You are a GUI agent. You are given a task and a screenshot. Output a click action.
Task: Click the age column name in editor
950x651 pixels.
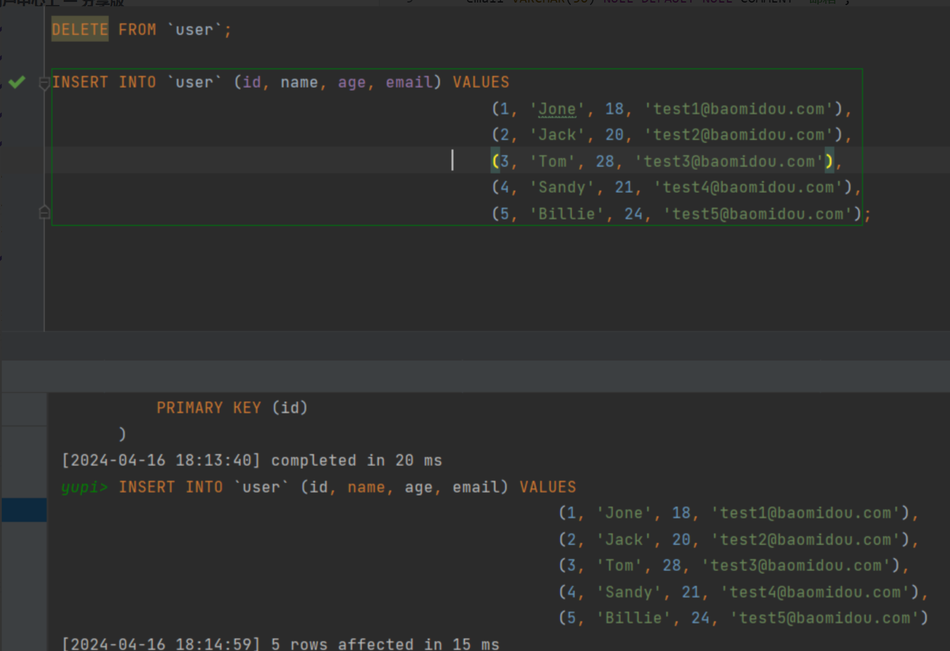(351, 83)
